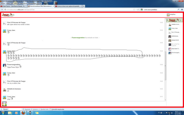This screenshot has height=115, width=184.
Task: Reload the page with the refresh icon
Action: (138, 9)
